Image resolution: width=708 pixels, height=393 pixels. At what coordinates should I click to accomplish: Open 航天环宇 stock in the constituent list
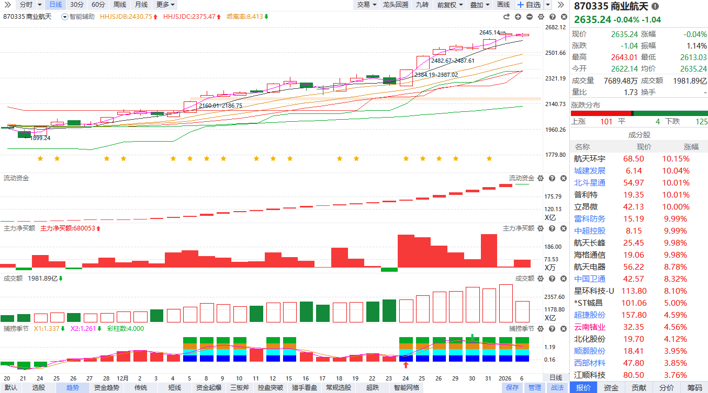point(590,158)
